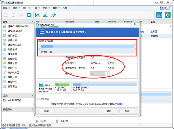Open the 帮助 menu

coord(56,8)
